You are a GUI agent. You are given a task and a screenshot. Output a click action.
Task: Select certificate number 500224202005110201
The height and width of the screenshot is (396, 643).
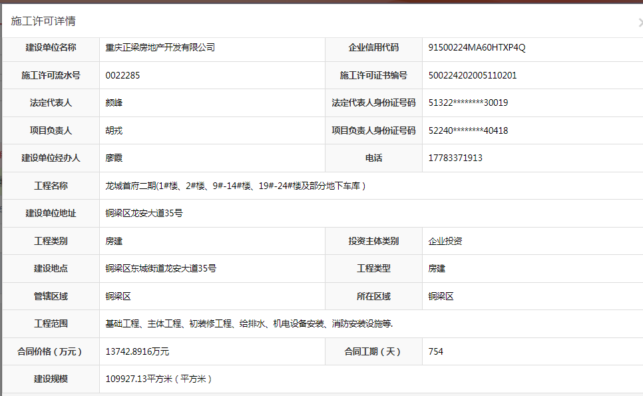point(473,76)
